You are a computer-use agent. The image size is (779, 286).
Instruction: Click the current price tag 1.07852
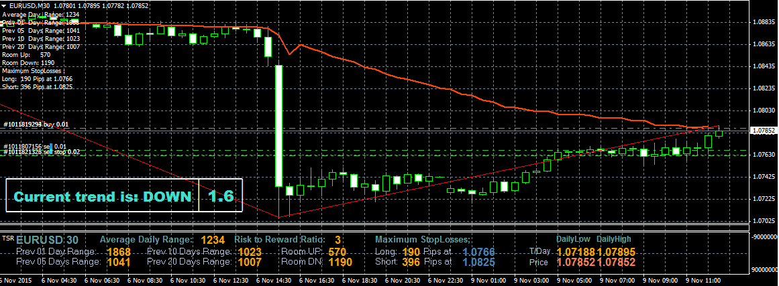pos(764,131)
